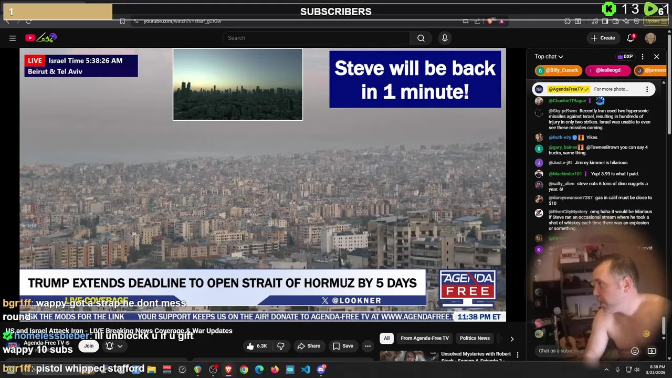Click the search magnifier button
The image size is (672, 378).
point(421,38)
